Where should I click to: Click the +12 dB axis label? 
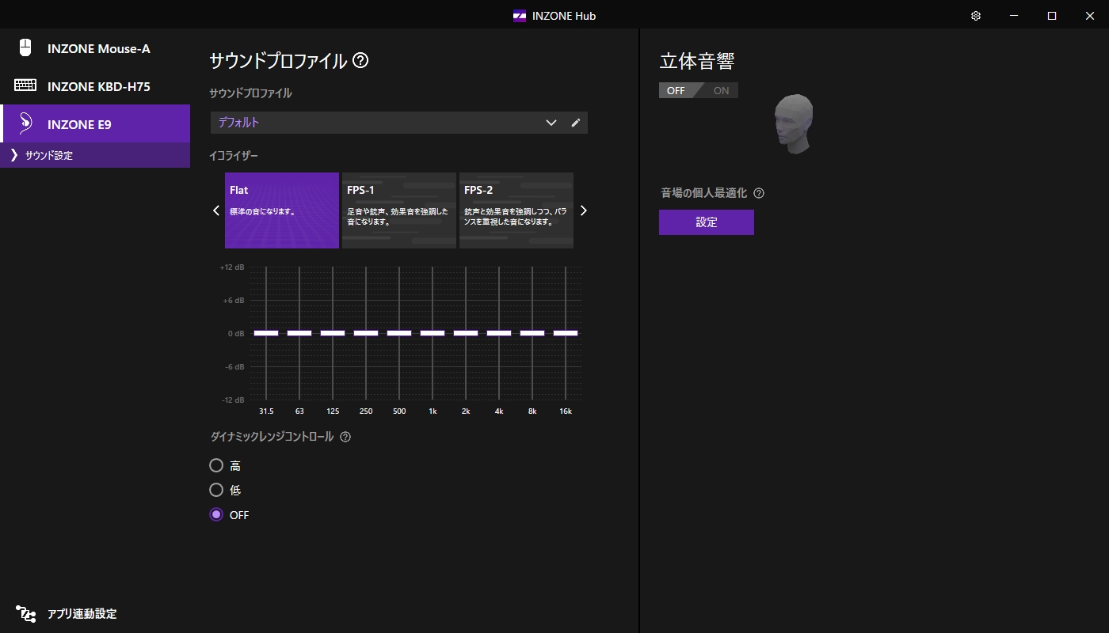pyautogui.click(x=231, y=267)
